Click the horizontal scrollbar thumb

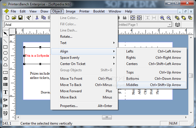pyautogui.click(x=107, y=117)
